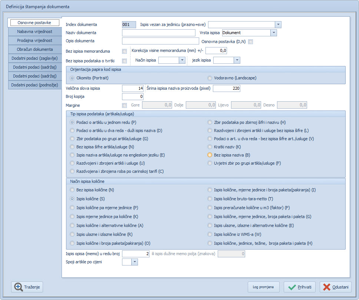Click the red X Odustani icon
Viewport: 359px width, 300px height.
[327, 287]
